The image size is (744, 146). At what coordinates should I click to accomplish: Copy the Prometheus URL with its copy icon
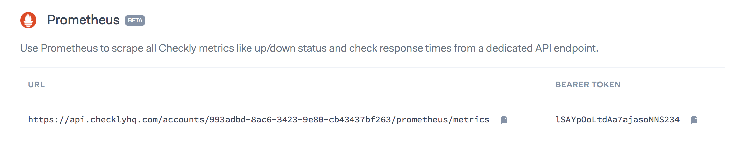[504, 120]
